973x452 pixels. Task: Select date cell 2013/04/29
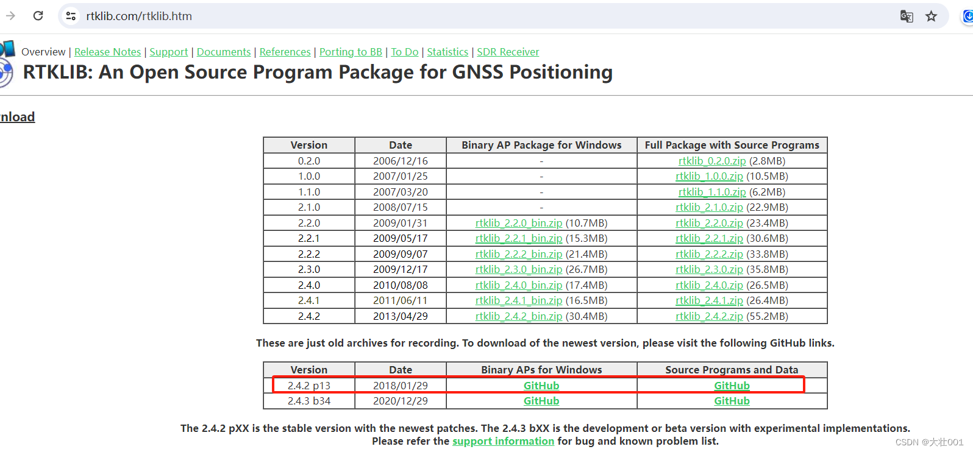tap(401, 316)
